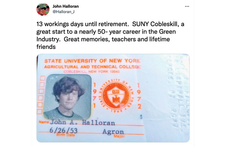Click the third orange checkbox on card
The width and height of the screenshot is (226, 147).
(x=41, y=91)
